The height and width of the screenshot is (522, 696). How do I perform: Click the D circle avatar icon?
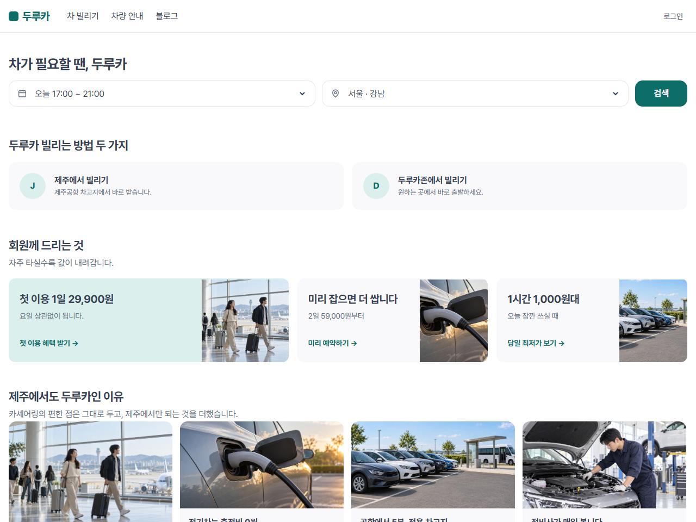tap(376, 186)
